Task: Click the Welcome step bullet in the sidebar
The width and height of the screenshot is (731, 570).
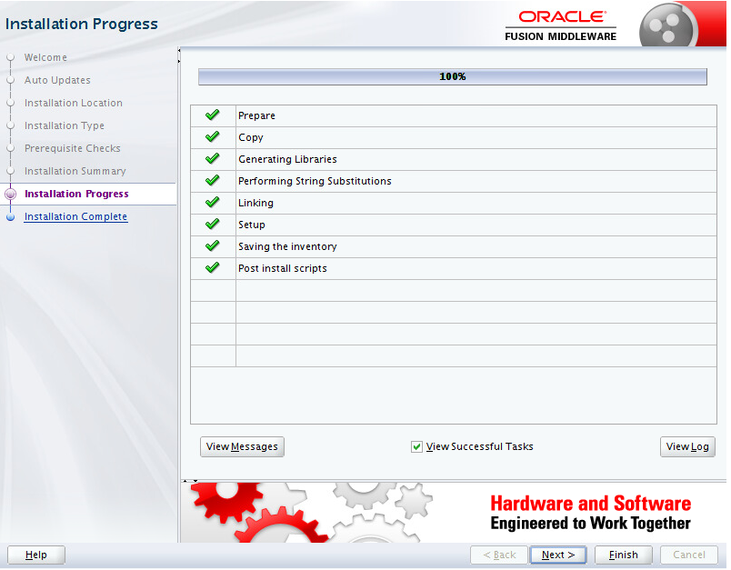Action: point(10,57)
